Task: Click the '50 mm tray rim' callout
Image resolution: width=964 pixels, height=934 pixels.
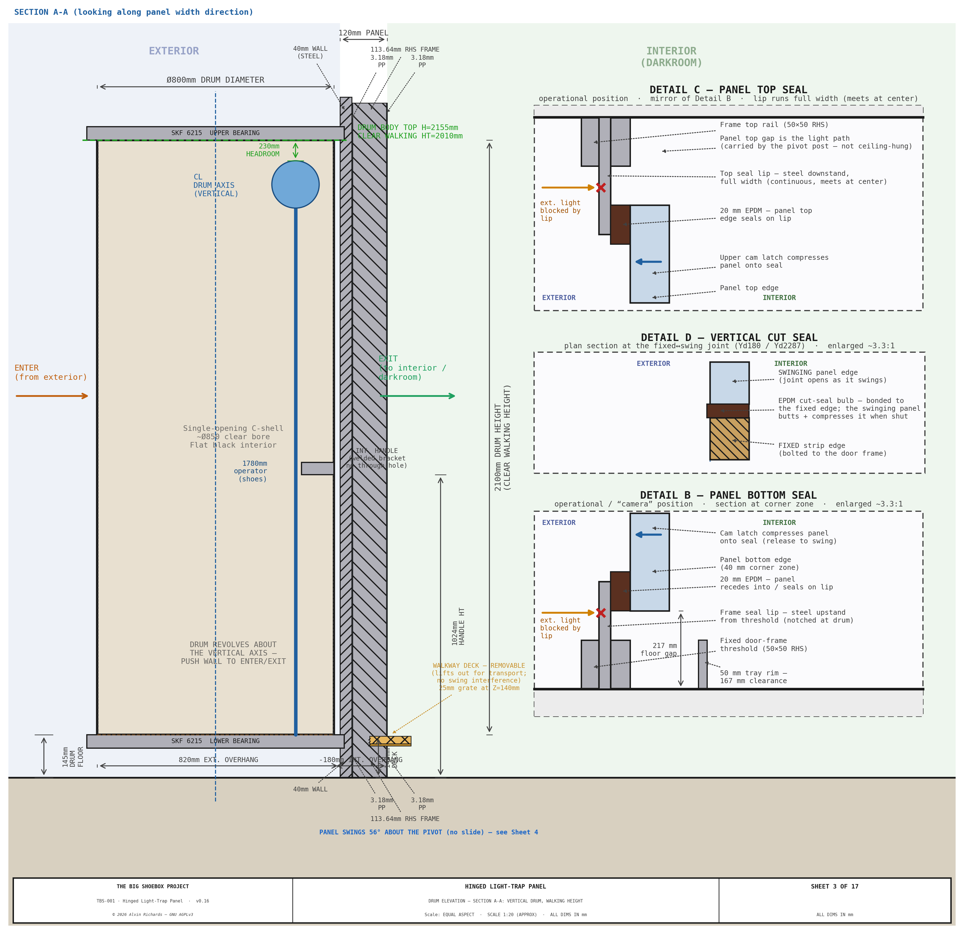Action: (x=754, y=677)
